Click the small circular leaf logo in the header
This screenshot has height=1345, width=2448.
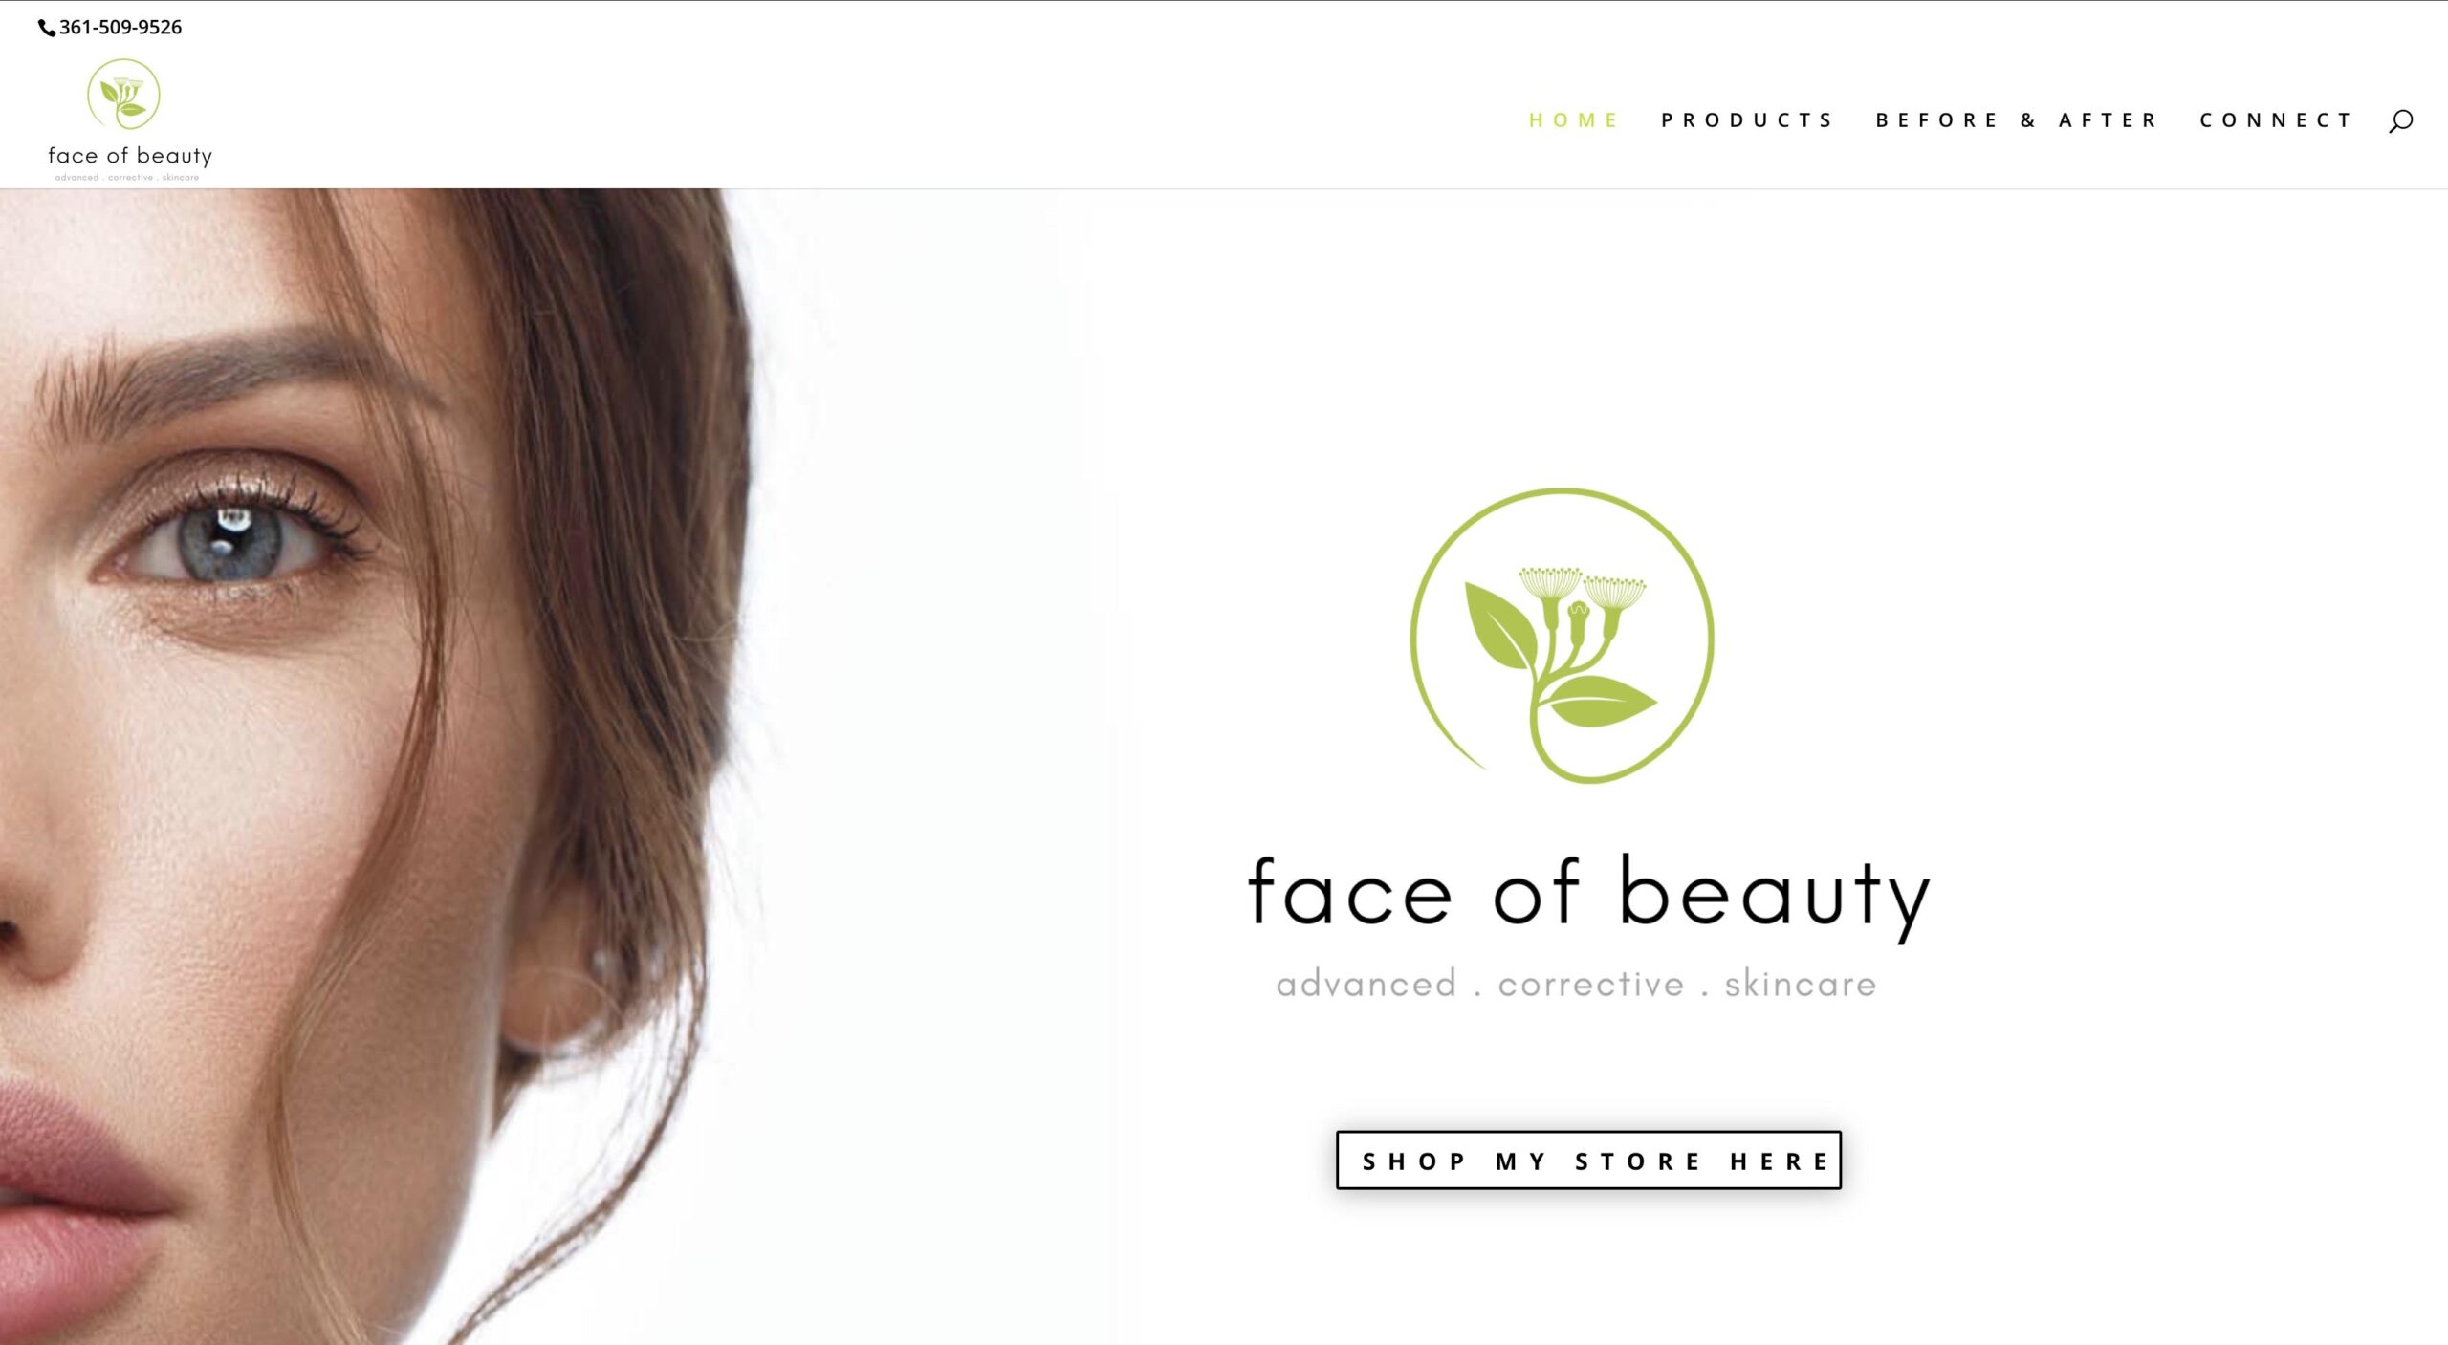pos(123,94)
